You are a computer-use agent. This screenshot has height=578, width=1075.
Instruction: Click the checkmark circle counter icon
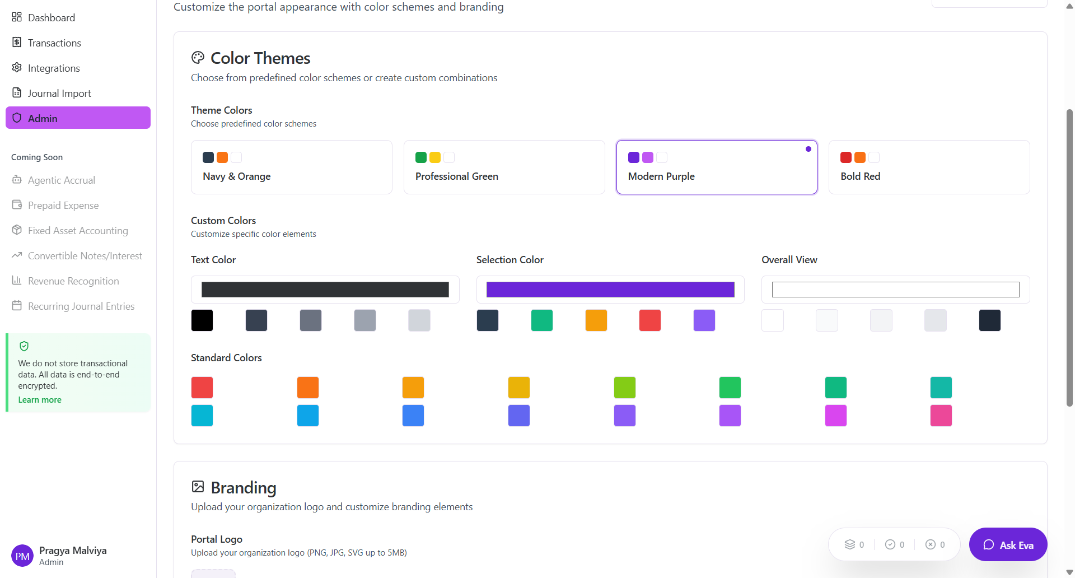pos(890,544)
